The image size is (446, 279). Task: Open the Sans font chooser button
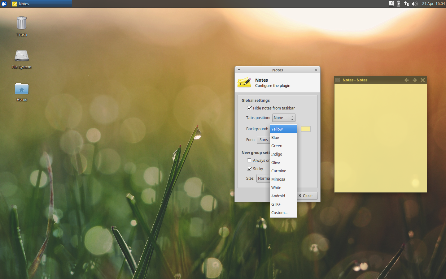coord(264,139)
